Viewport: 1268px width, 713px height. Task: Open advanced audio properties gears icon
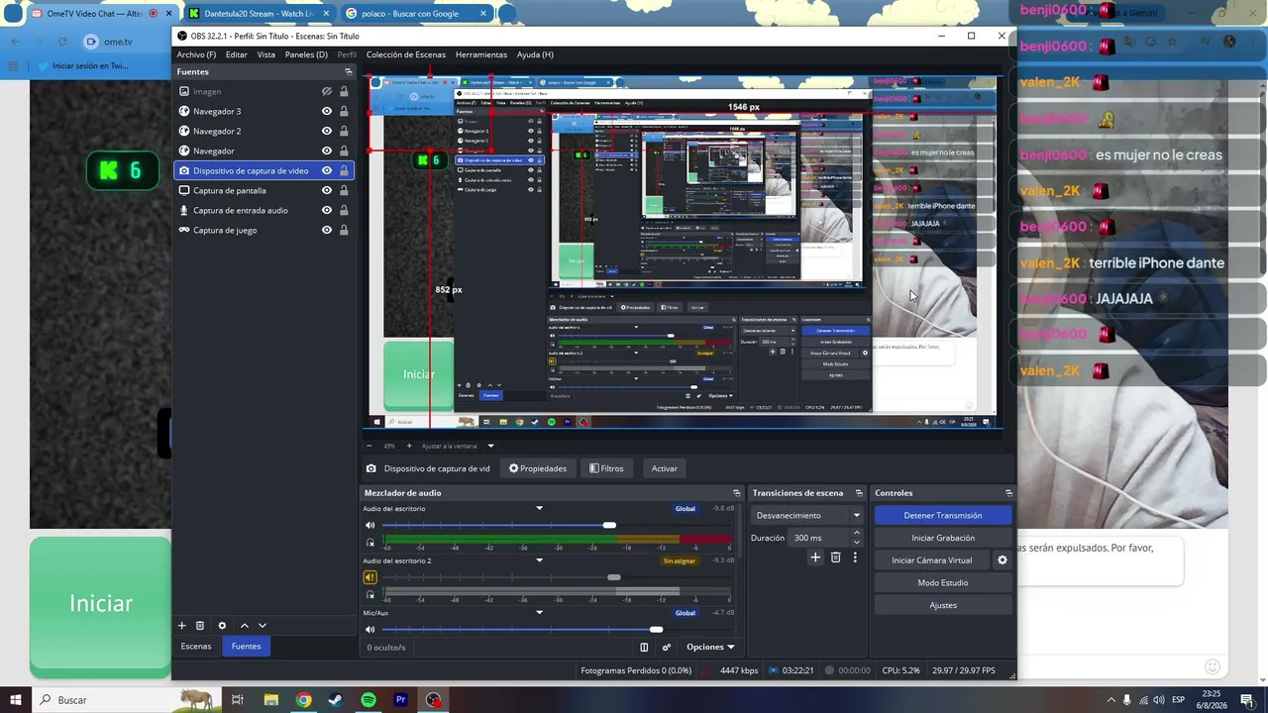coord(667,648)
